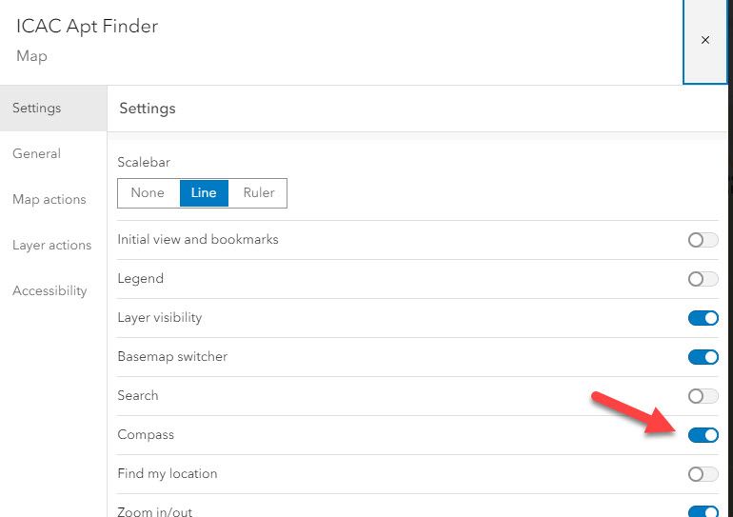Click the Settings panel heading
The width and height of the screenshot is (733, 517).
coord(148,109)
